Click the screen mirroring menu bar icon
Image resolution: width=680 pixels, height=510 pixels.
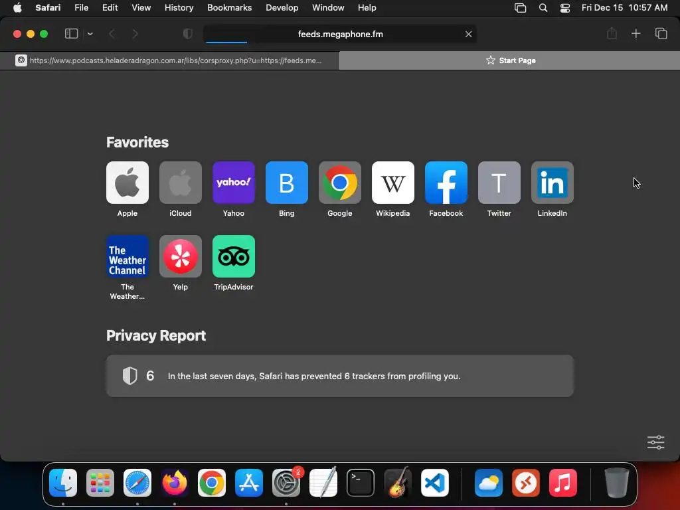[x=520, y=8]
